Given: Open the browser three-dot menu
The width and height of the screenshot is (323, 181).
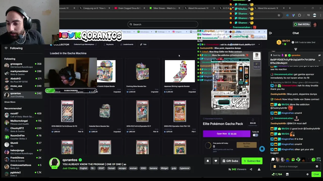Looking at the screenshot, I should click(x=321, y=15).
